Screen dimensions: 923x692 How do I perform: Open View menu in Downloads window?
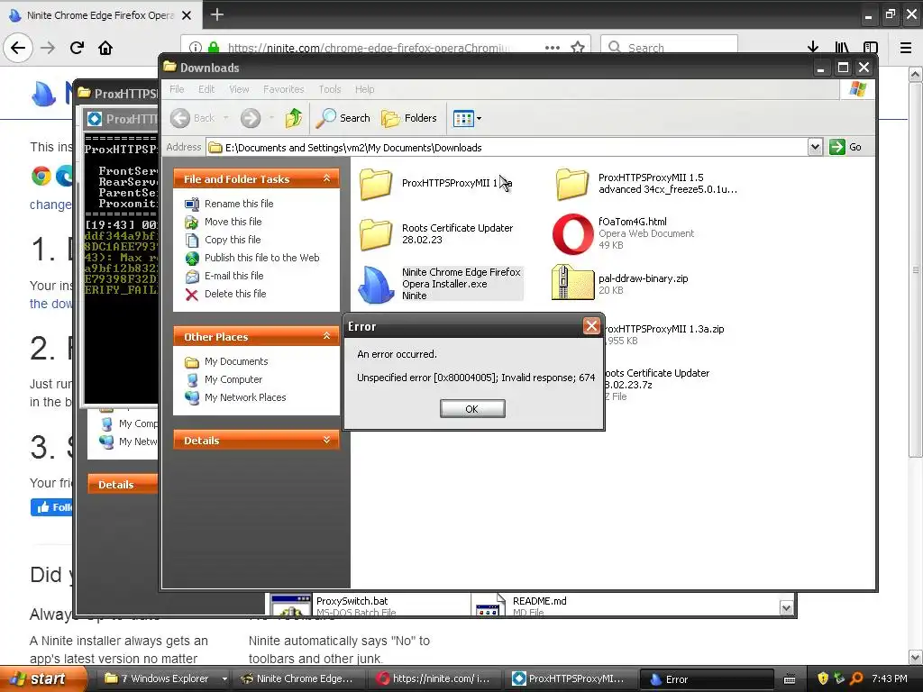[239, 89]
